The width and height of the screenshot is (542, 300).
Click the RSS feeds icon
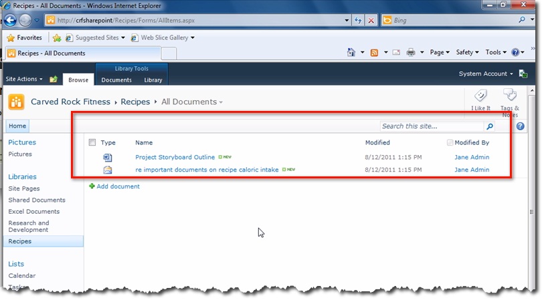374,53
